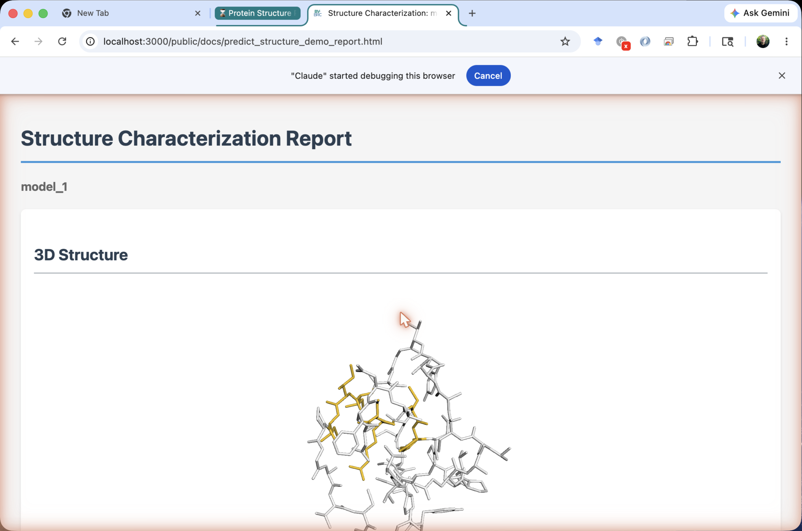Screen dimensions: 802x531
Task: Open Chrome's three-dot menu
Action: click(786, 41)
